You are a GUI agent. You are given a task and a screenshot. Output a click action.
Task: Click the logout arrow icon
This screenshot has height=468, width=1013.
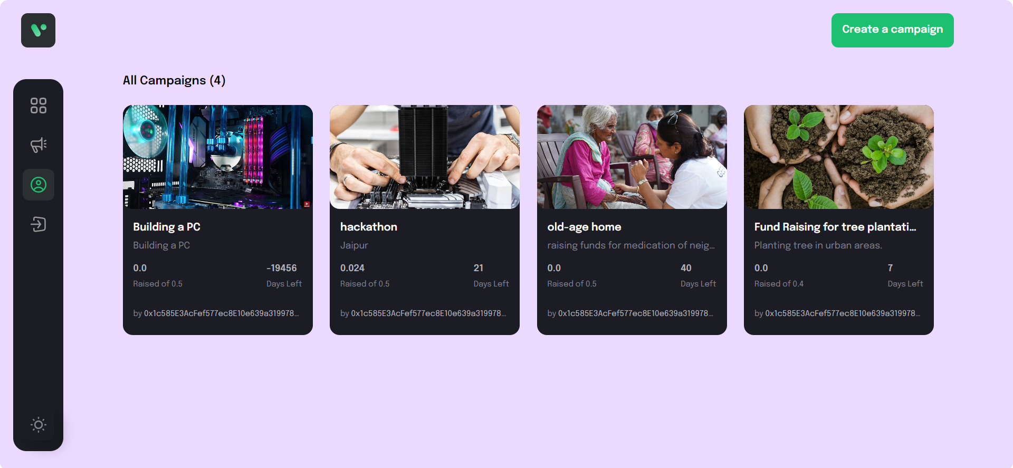[x=38, y=224]
